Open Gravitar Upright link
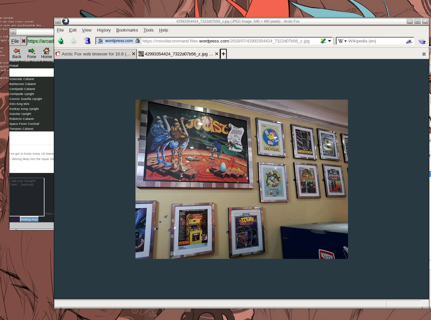Viewport: 431px width, 320px height. point(20,114)
